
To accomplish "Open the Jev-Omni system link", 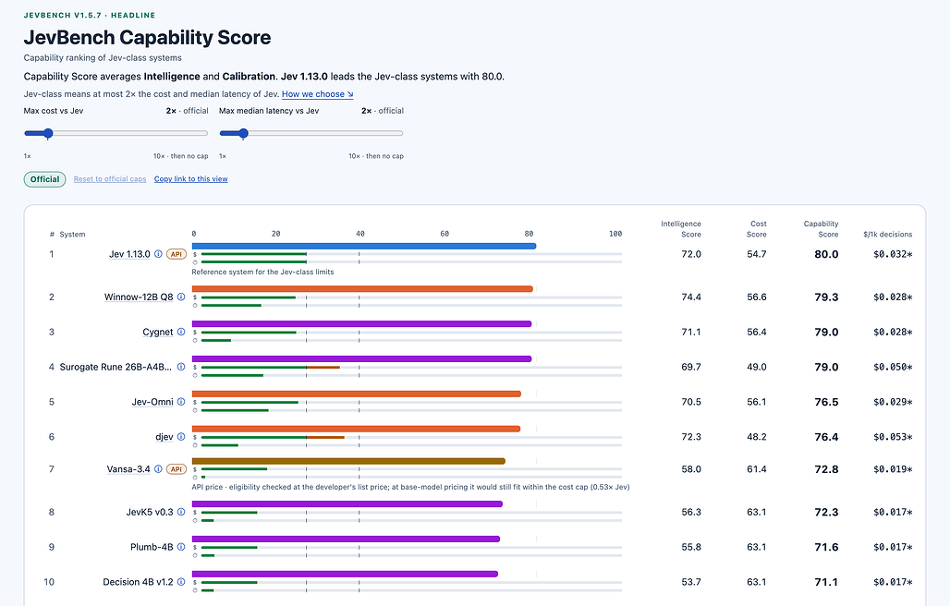I will coord(152,402).
